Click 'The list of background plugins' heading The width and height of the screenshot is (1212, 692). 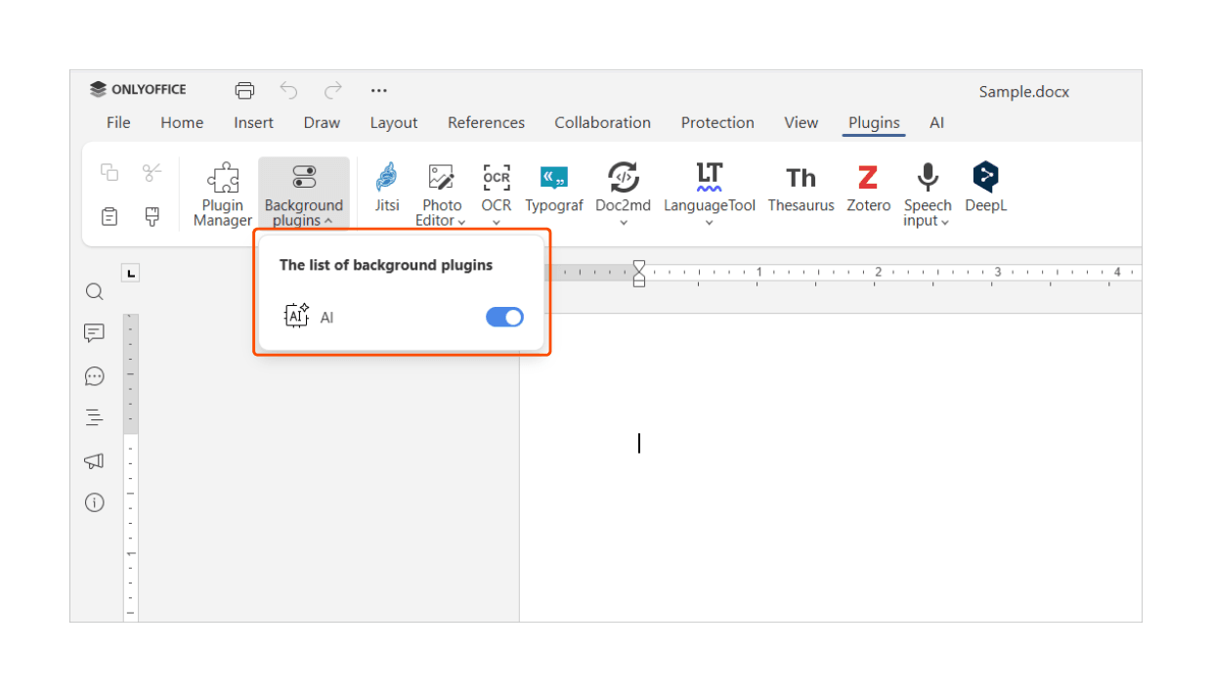click(x=386, y=265)
